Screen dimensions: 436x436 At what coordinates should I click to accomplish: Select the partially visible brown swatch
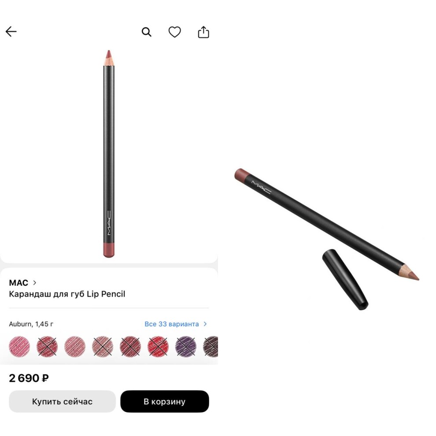tap(211, 347)
